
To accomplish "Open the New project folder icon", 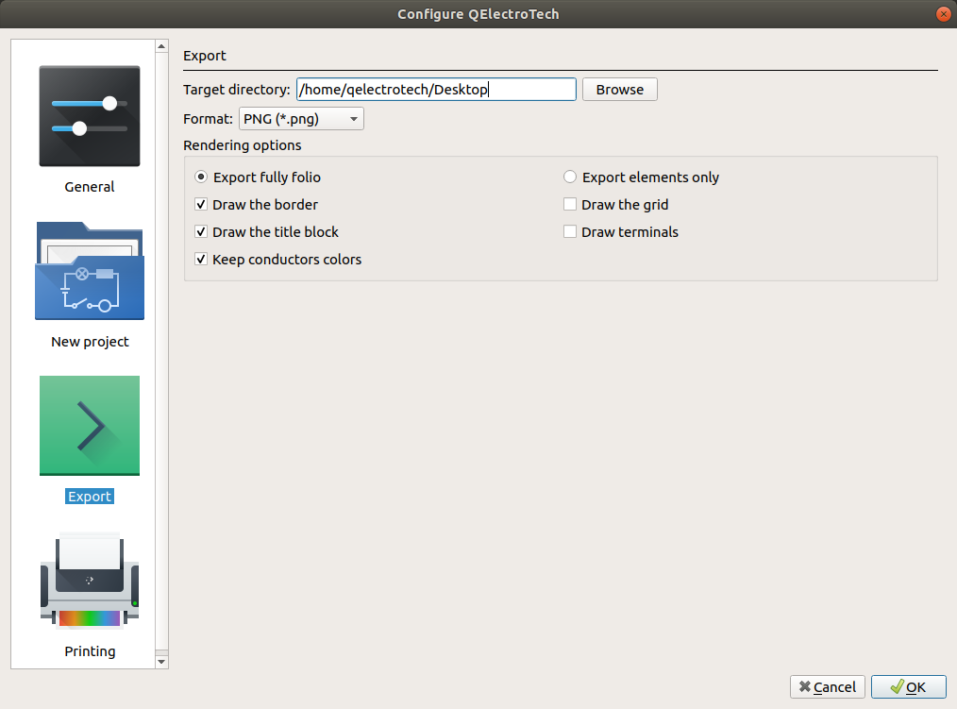I will coord(90,271).
